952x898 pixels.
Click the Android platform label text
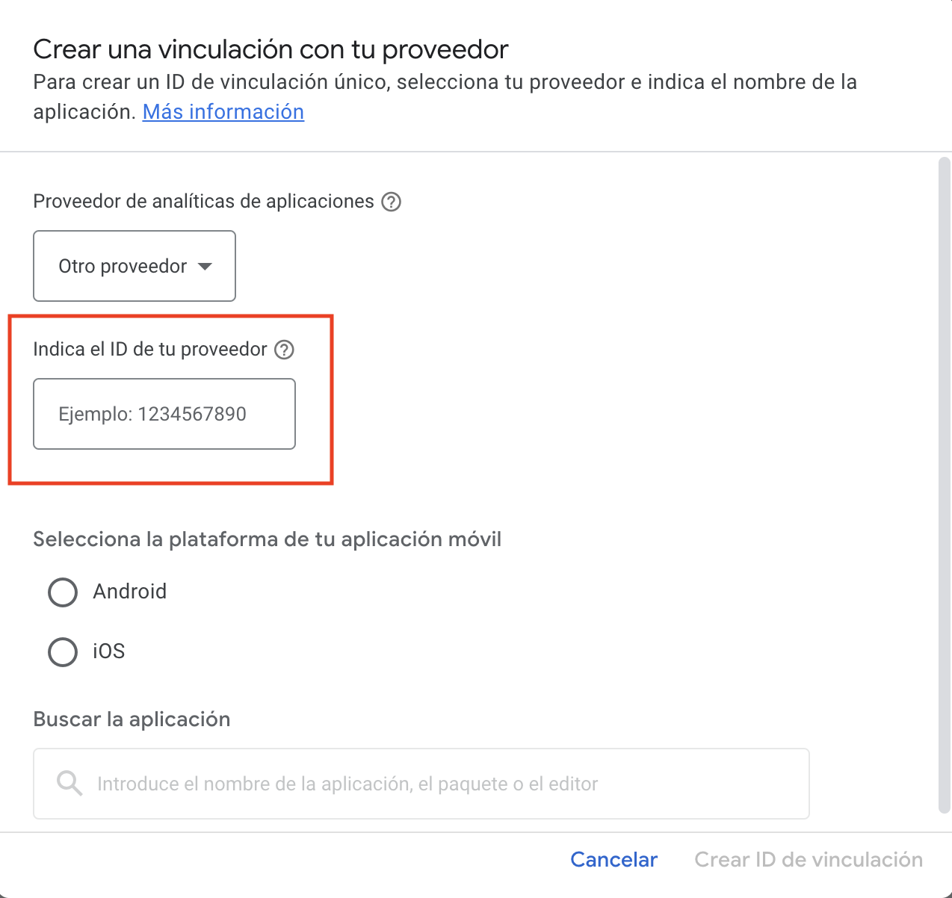tap(130, 592)
